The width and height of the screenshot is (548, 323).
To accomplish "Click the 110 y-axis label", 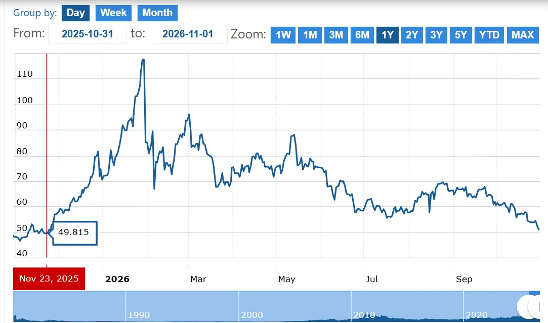I will pyautogui.click(x=24, y=74).
